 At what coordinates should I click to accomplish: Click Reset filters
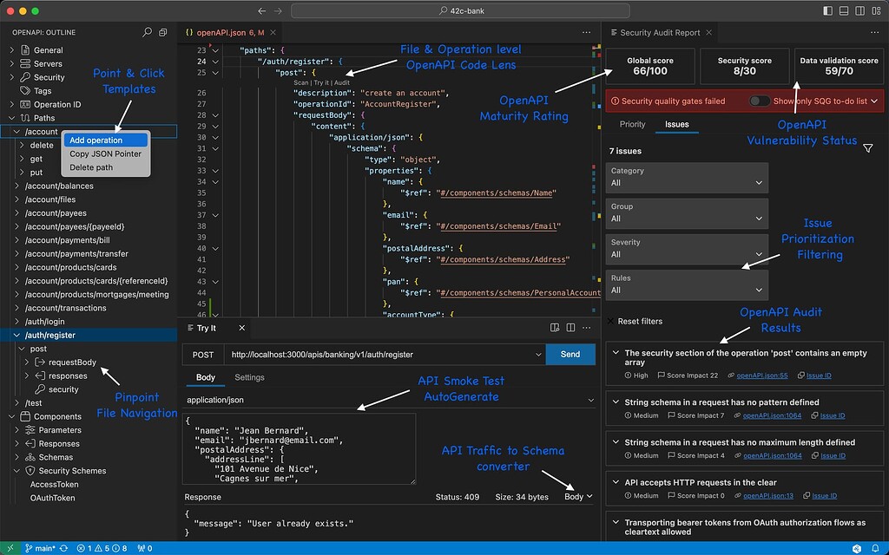(640, 321)
